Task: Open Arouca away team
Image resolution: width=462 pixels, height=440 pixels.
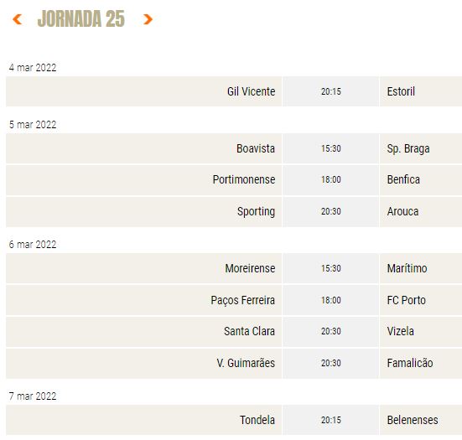Action: pos(402,211)
